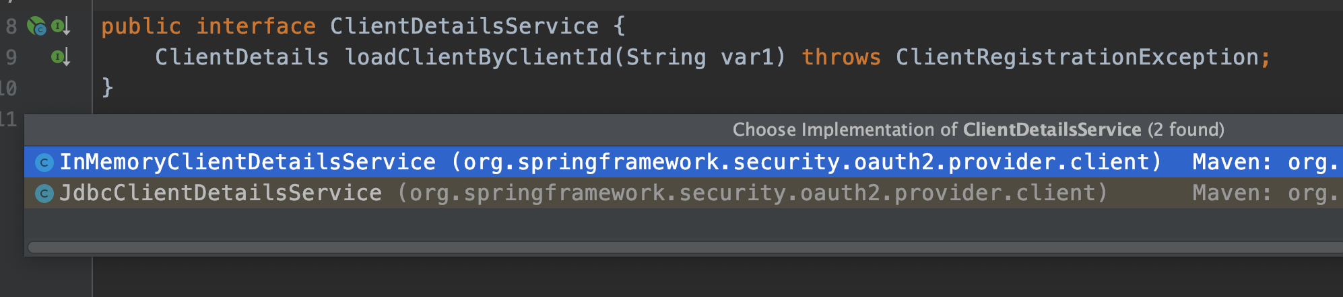This screenshot has width=1343, height=297.
Task: Choose JdbcClientDetailsService from the implementation list
Action: tap(684, 193)
